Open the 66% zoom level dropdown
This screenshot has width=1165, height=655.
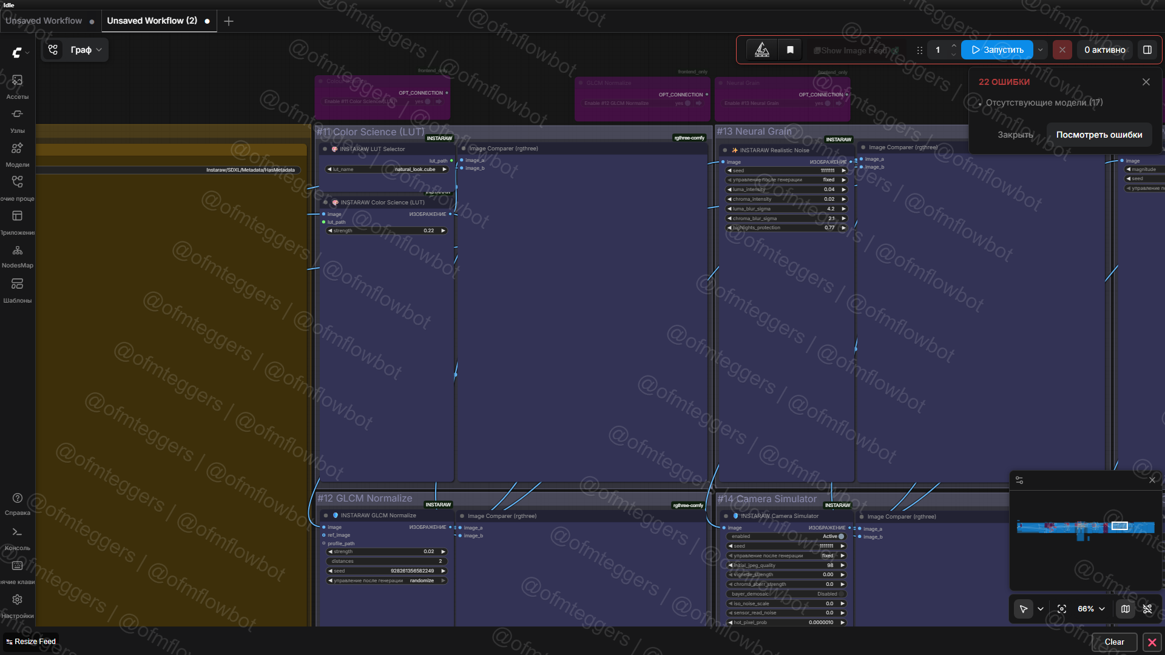point(1091,609)
